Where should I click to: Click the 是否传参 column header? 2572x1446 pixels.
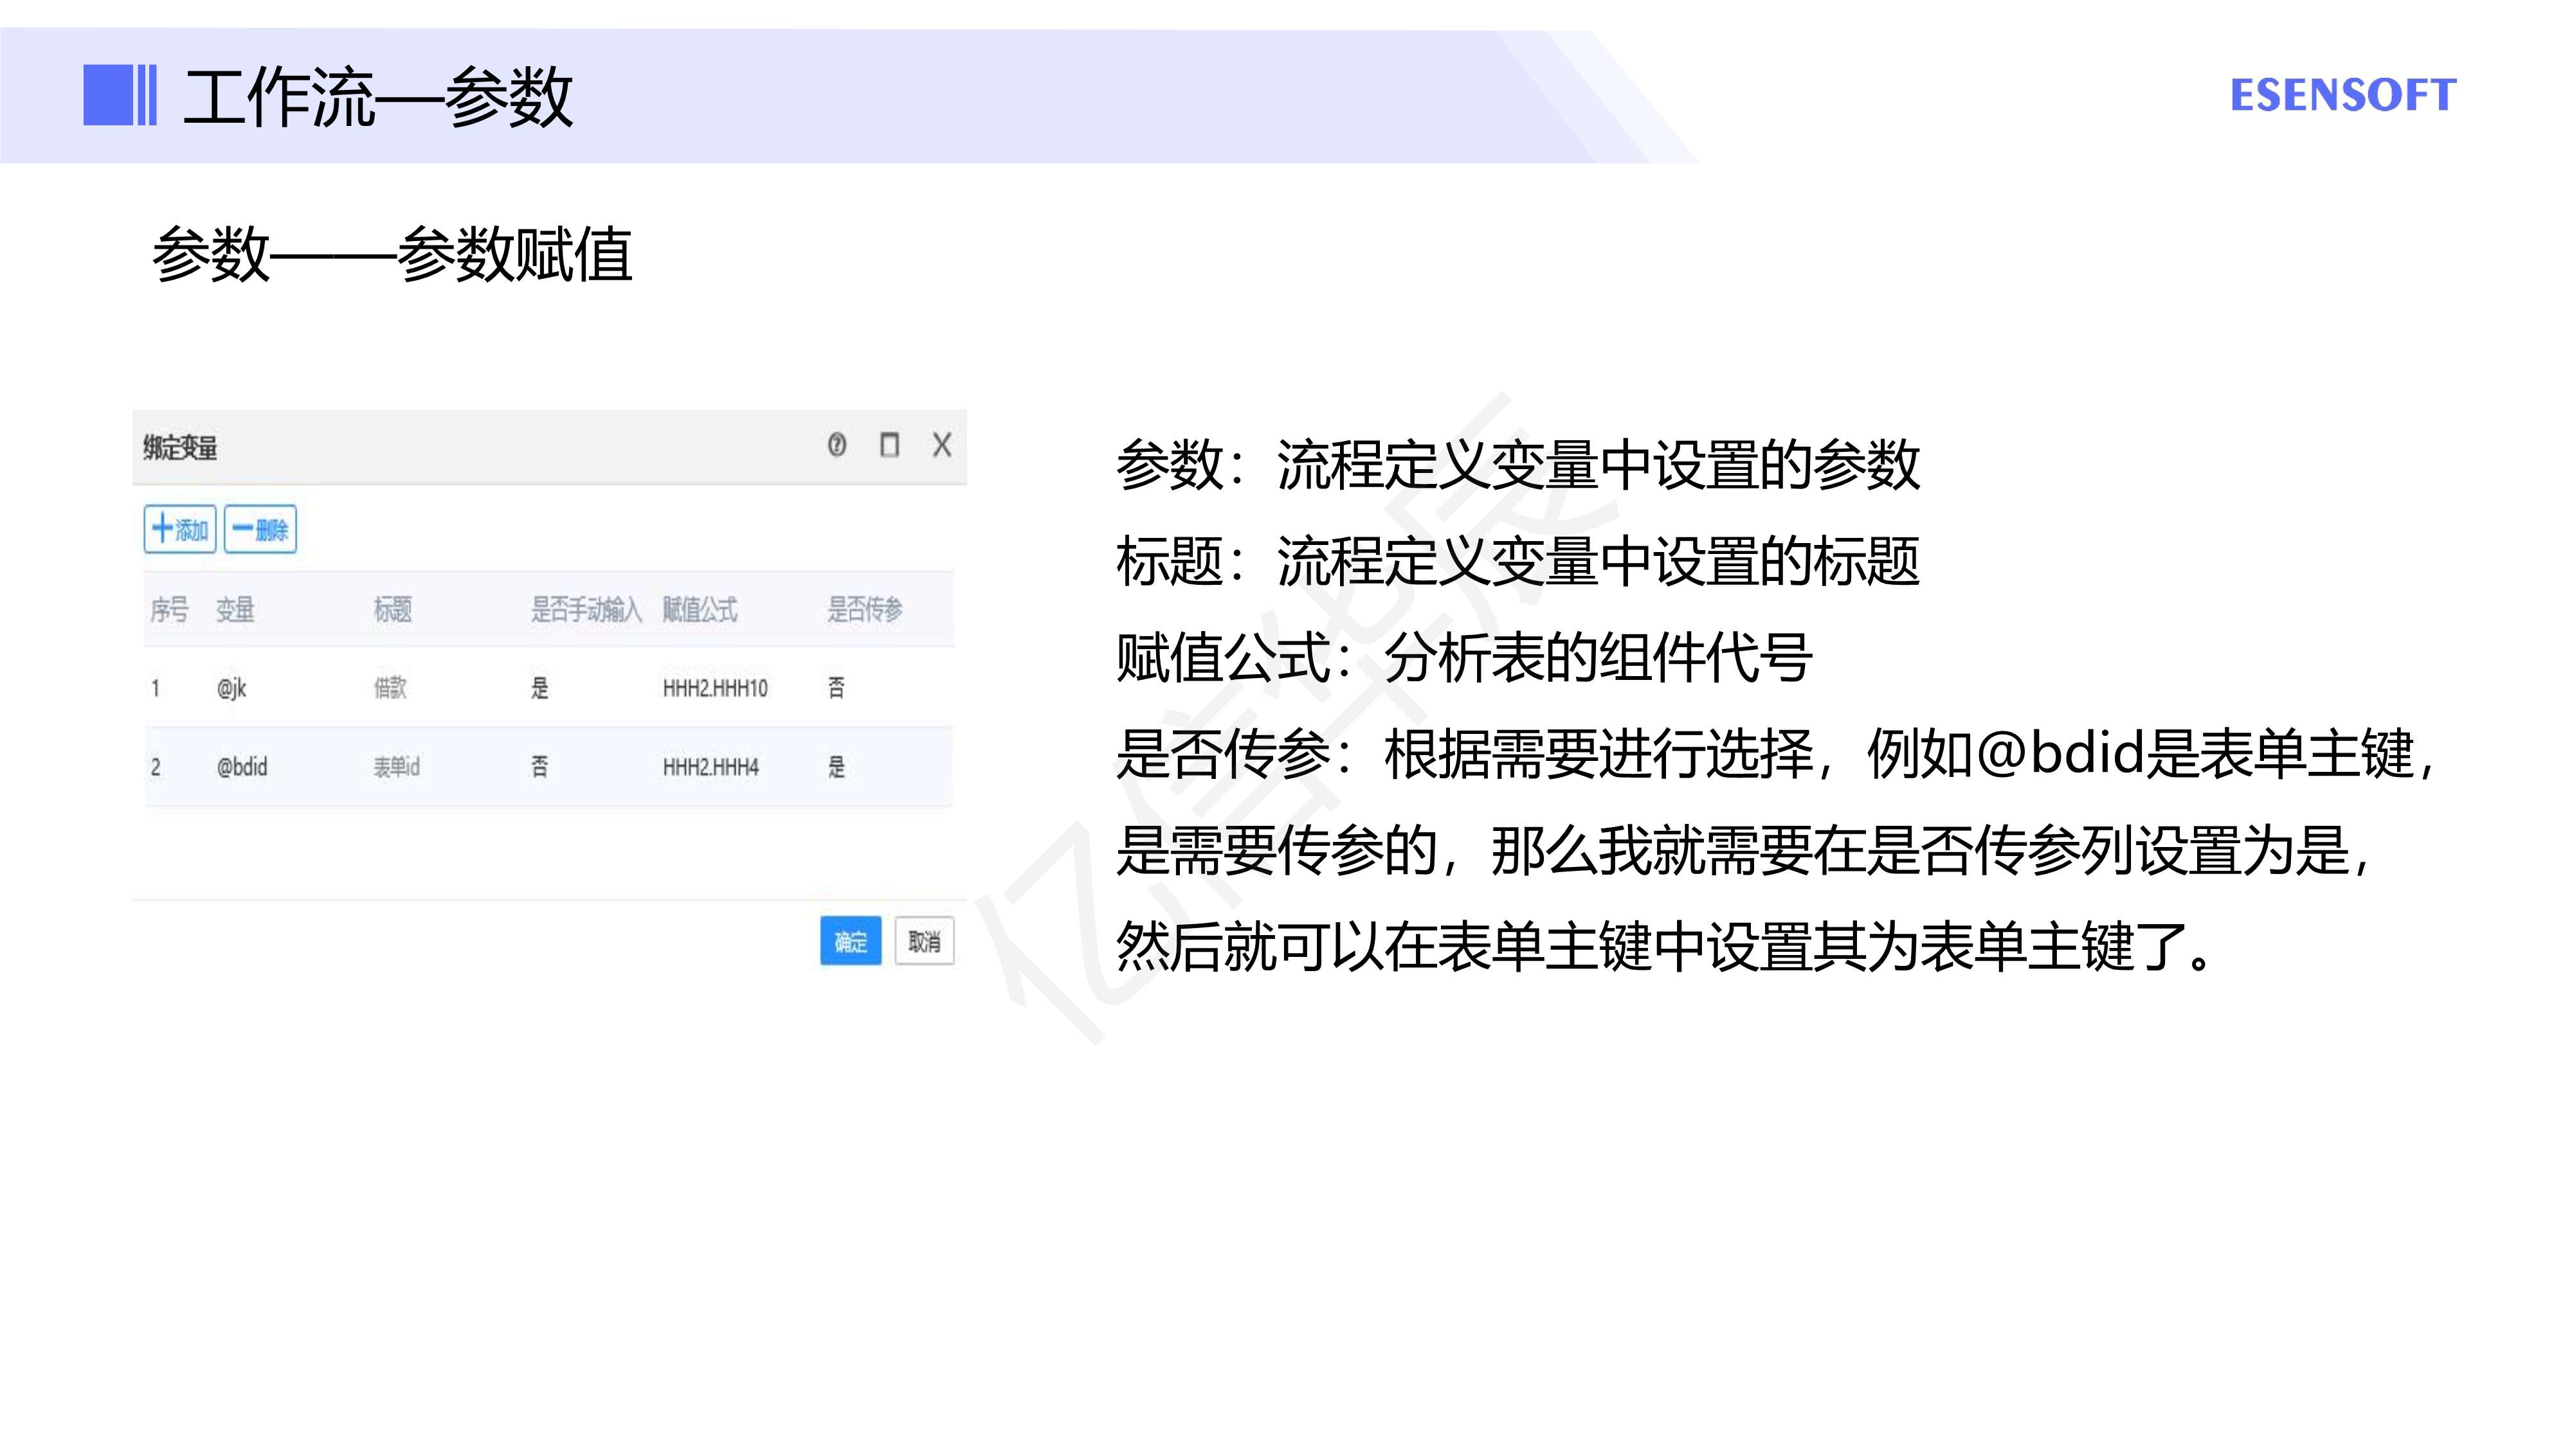[x=865, y=609]
